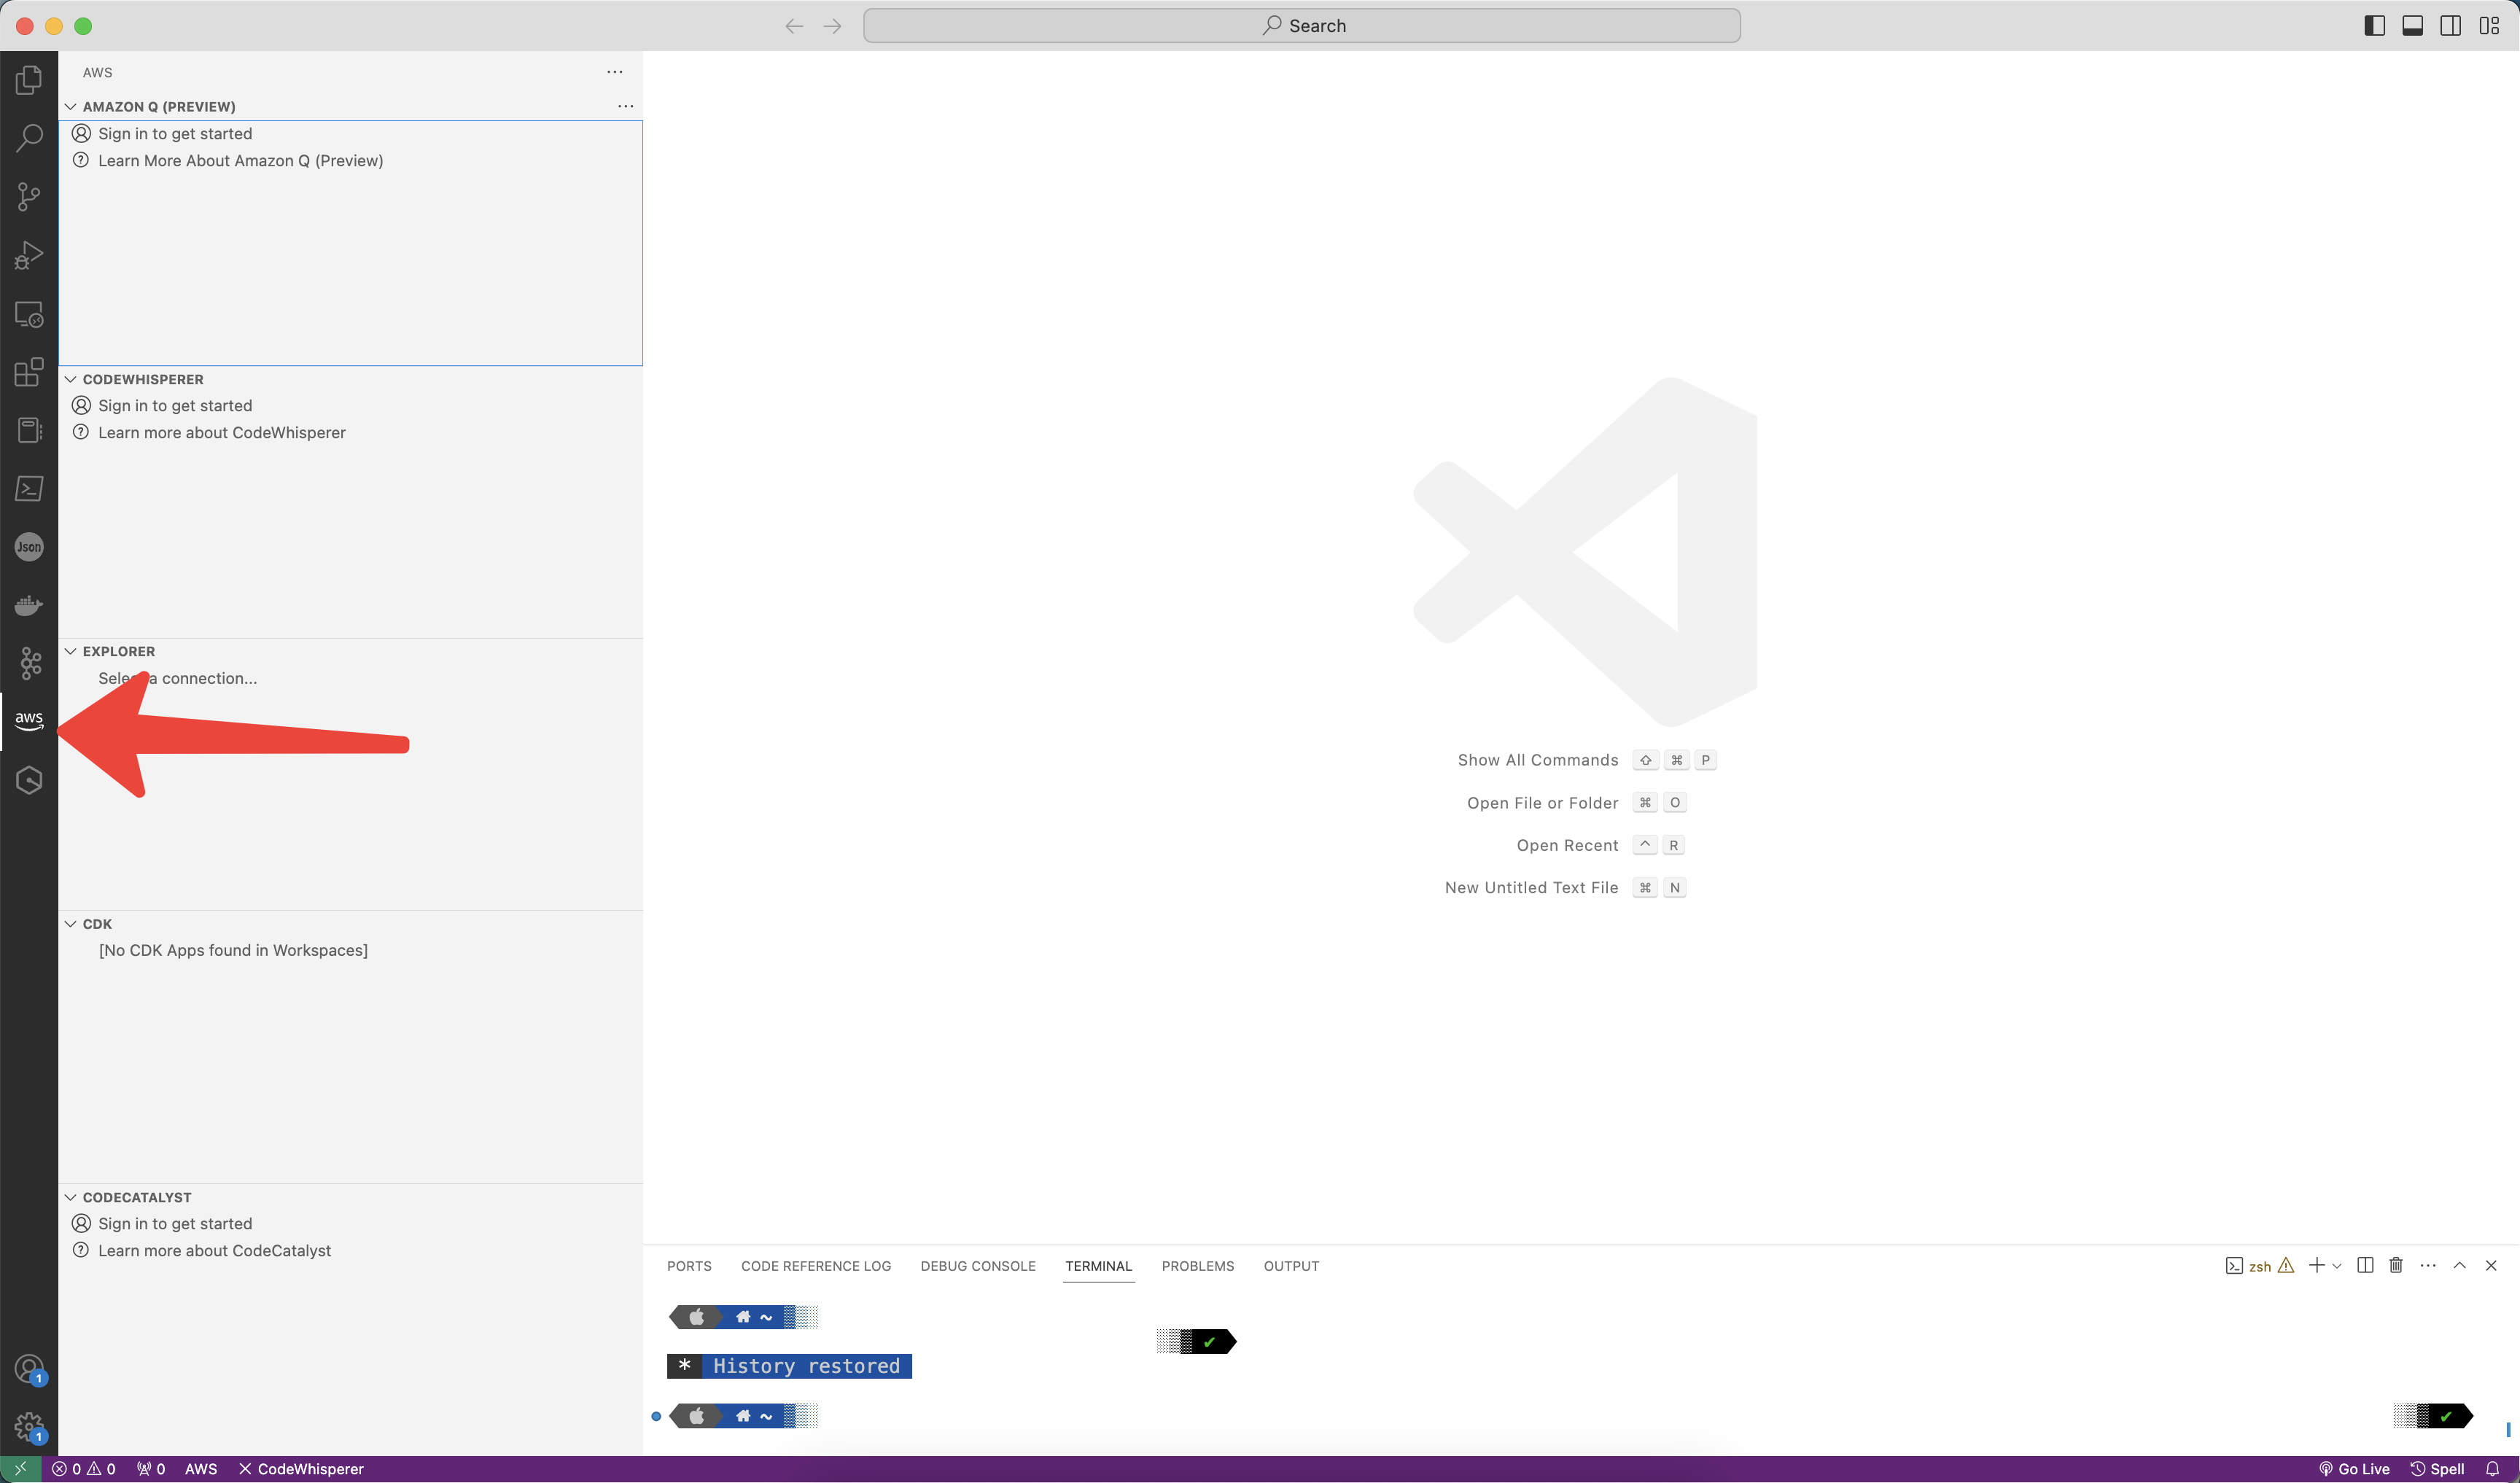Screen dimensions: 2520x1483
Task: Toggle secondary side bar visibility
Action: (x=2451, y=26)
